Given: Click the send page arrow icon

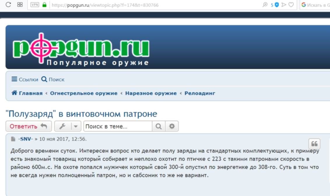Looking at the screenshot, I should [284, 5].
